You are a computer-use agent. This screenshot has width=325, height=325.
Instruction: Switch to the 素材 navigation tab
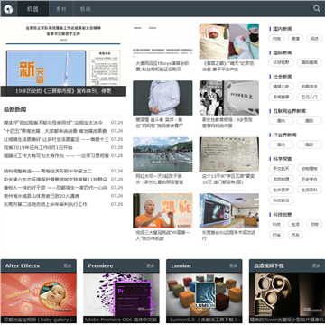(61, 9)
